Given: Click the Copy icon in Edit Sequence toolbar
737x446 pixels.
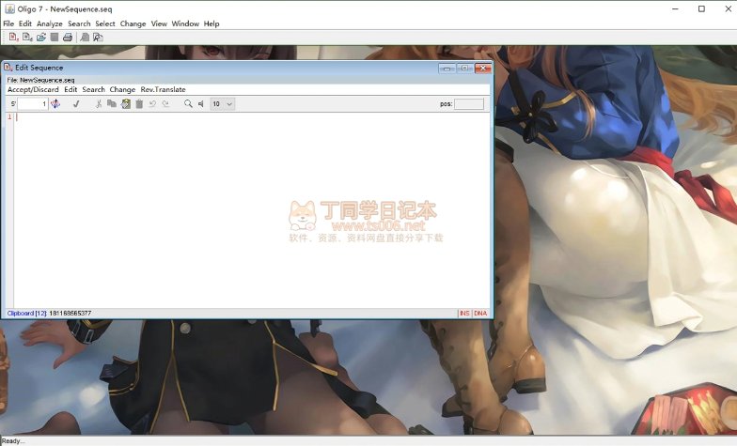Looking at the screenshot, I should click(x=111, y=103).
